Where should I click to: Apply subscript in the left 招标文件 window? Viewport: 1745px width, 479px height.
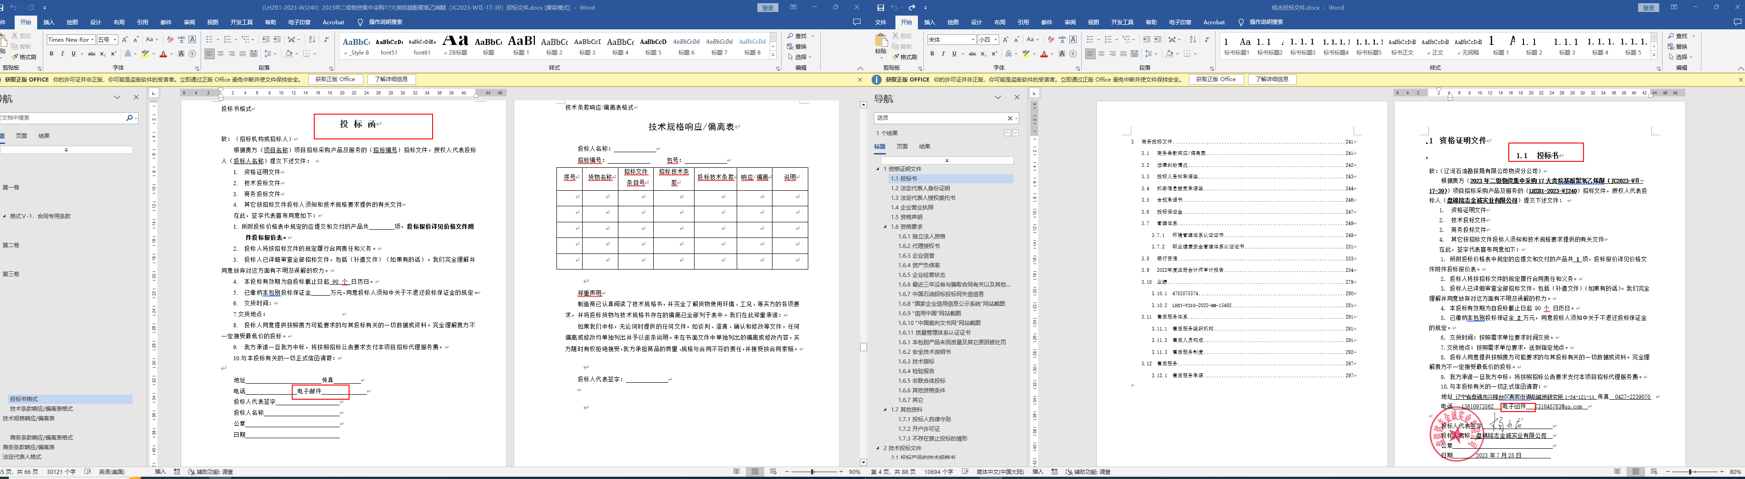(103, 54)
